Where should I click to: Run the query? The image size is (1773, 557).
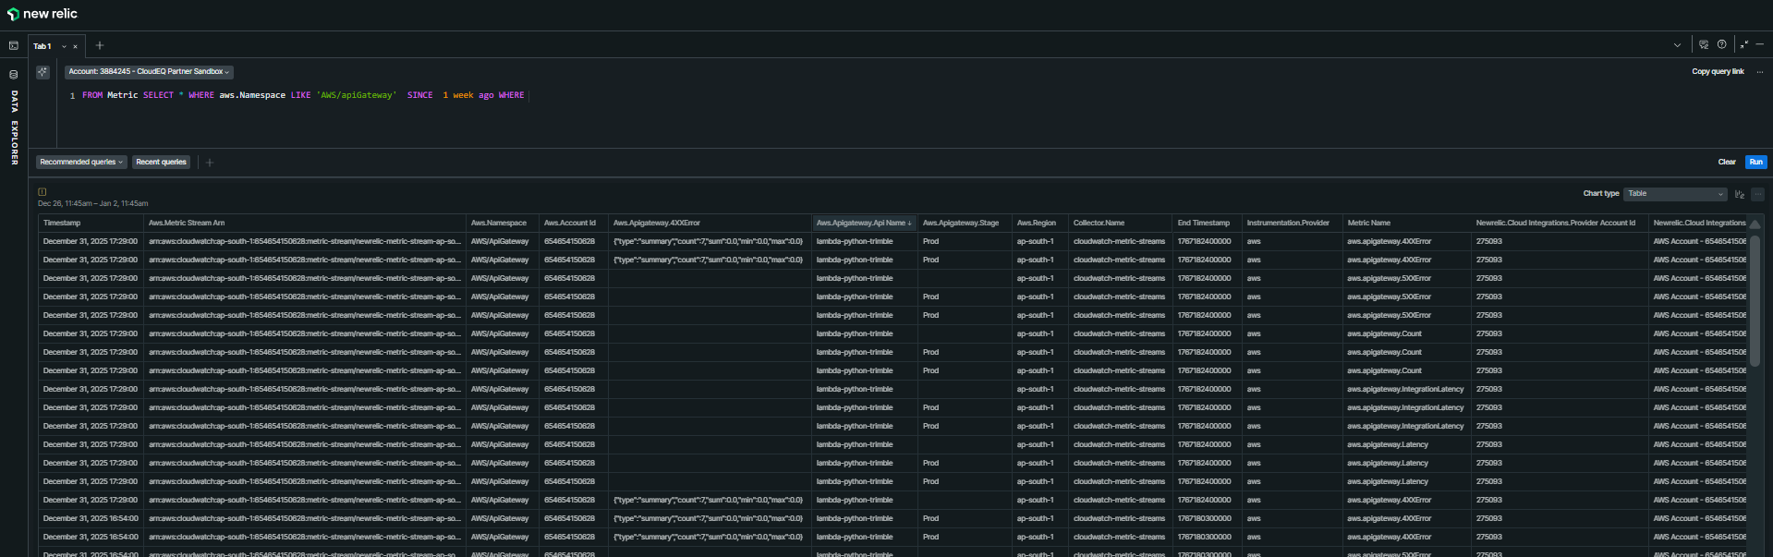pyautogui.click(x=1755, y=162)
